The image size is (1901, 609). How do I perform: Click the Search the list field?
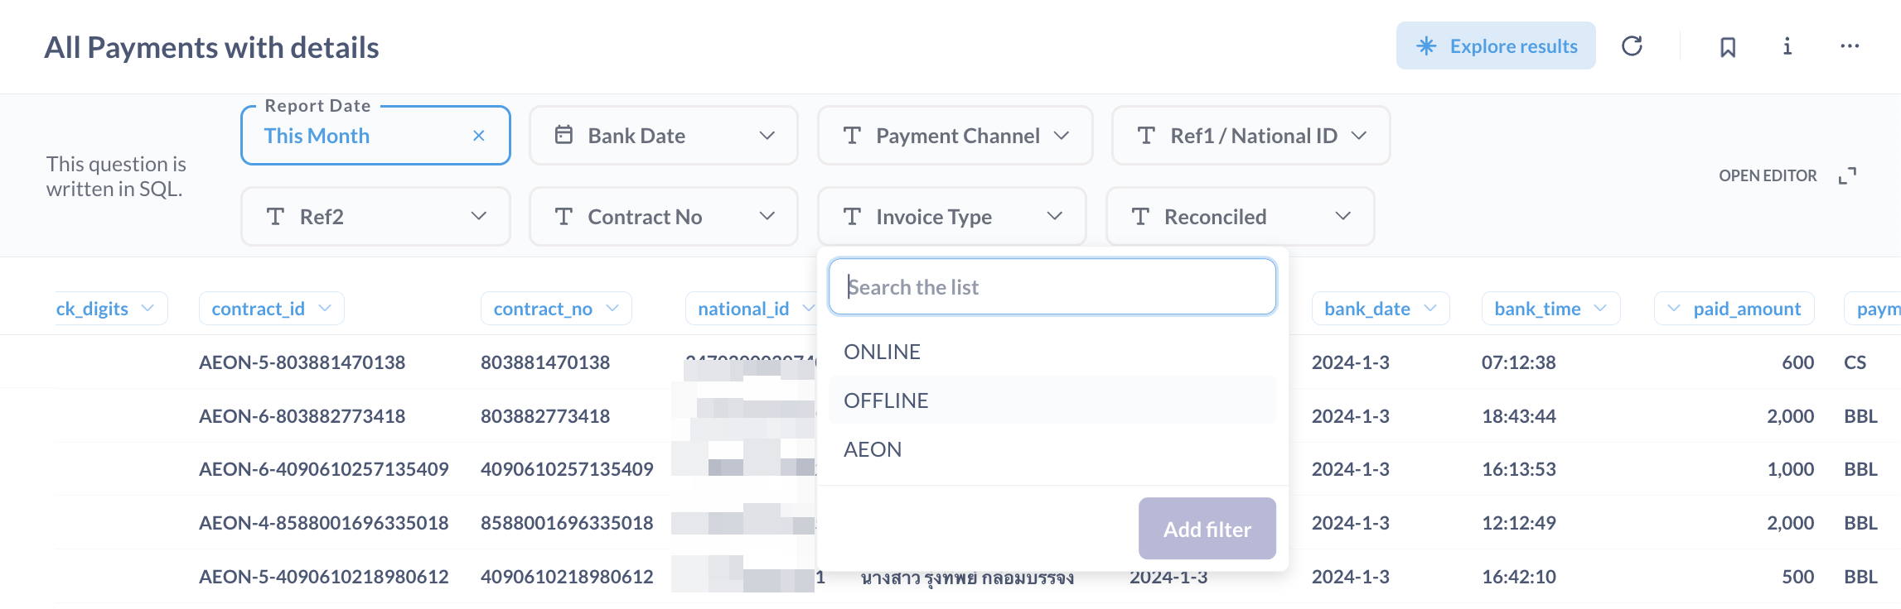click(x=1052, y=287)
